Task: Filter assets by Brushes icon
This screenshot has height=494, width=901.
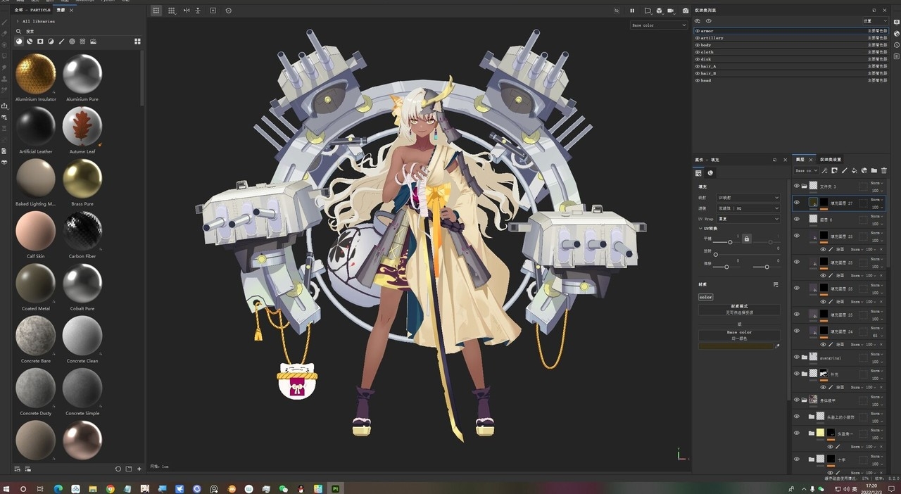Action: [x=61, y=42]
